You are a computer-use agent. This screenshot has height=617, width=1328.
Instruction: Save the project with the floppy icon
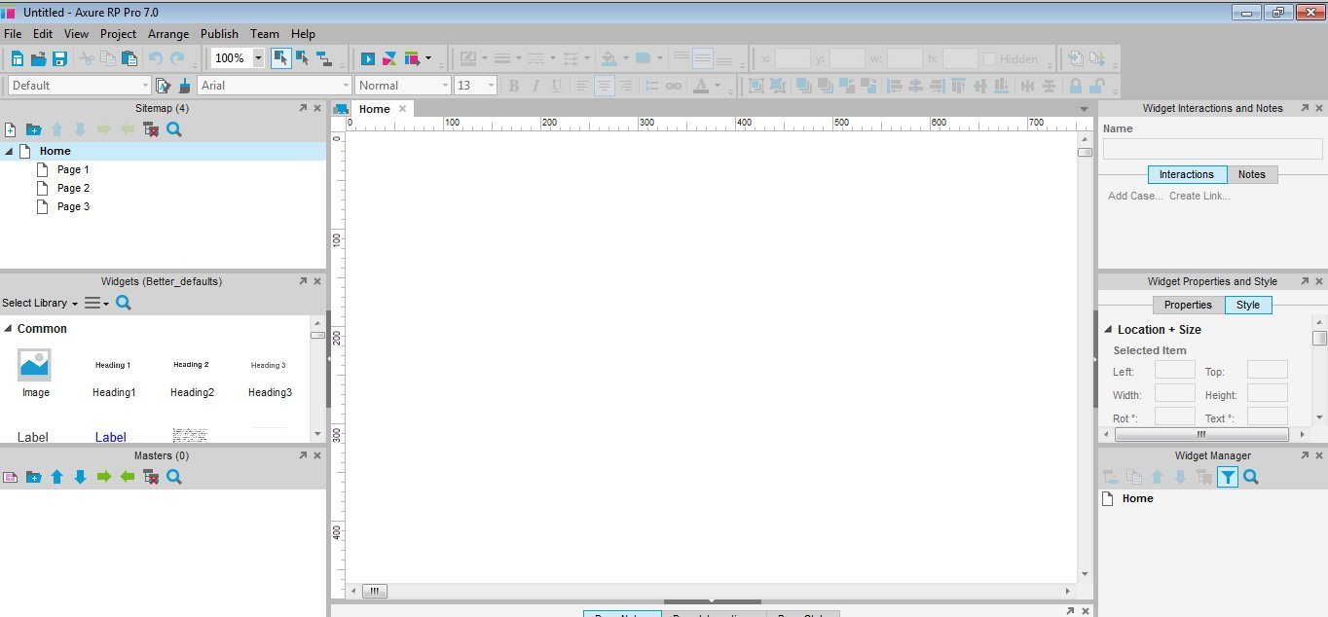pyautogui.click(x=59, y=58)
